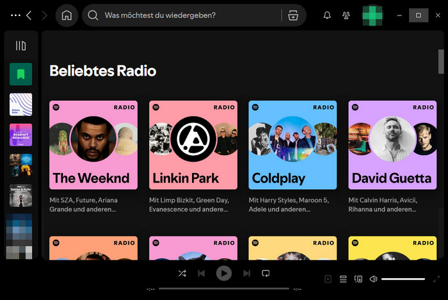
Task: Click the 'Beliebtes Radio' heading
Action: pyautogui.click(x=103, y=71)
